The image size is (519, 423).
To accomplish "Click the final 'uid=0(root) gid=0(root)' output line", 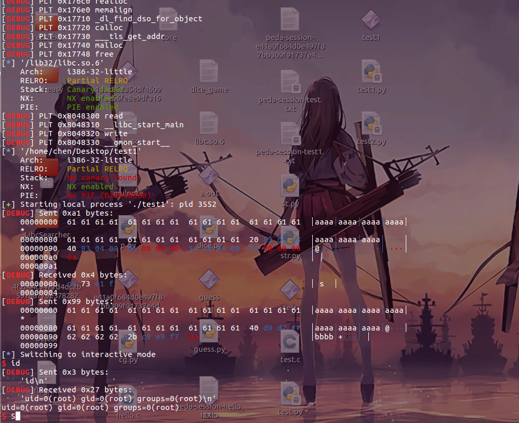I will click(90, 407).
